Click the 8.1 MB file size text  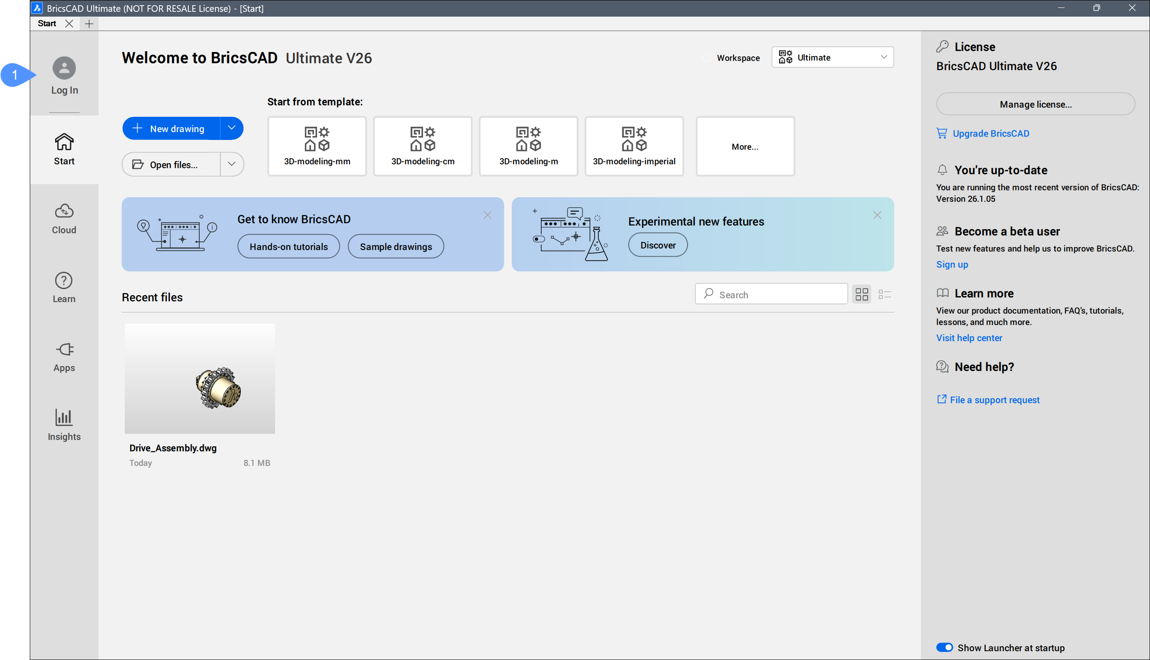click(257, 463)
